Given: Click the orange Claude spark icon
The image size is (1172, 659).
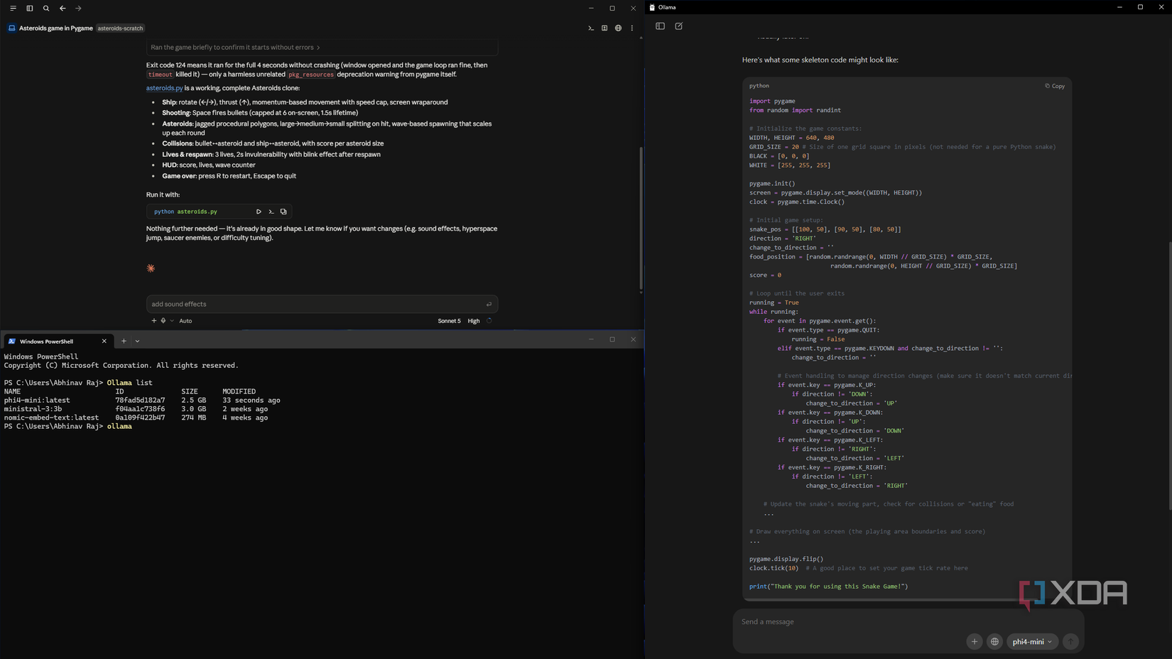Looking at the screenshot, I should click(x=151, y=268).
